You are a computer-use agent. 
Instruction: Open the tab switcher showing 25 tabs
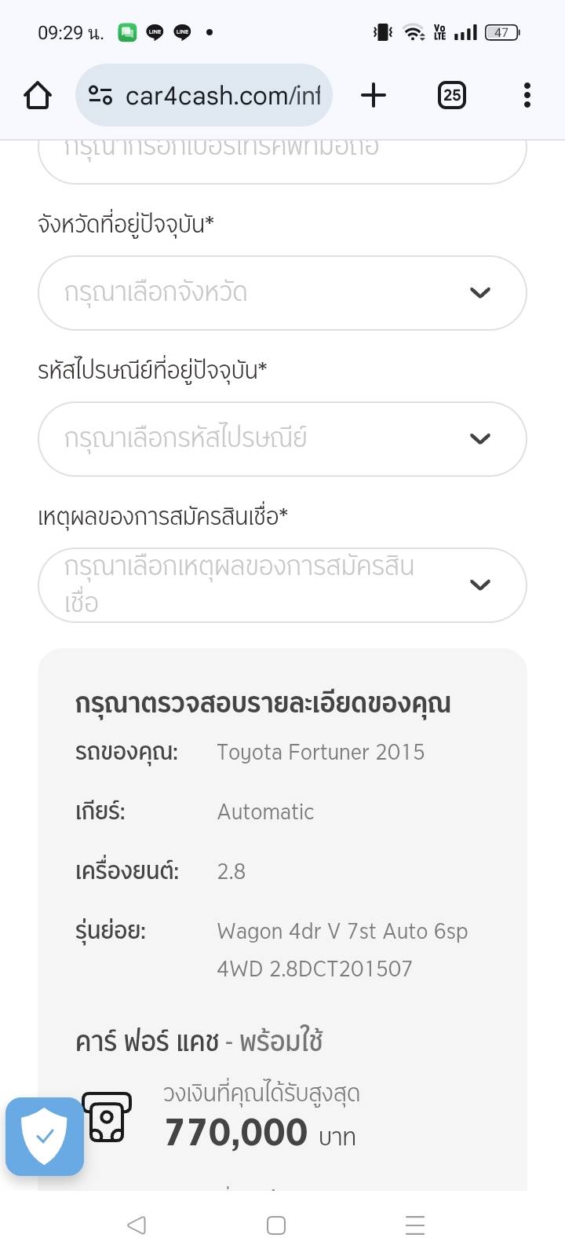(451, 96)
